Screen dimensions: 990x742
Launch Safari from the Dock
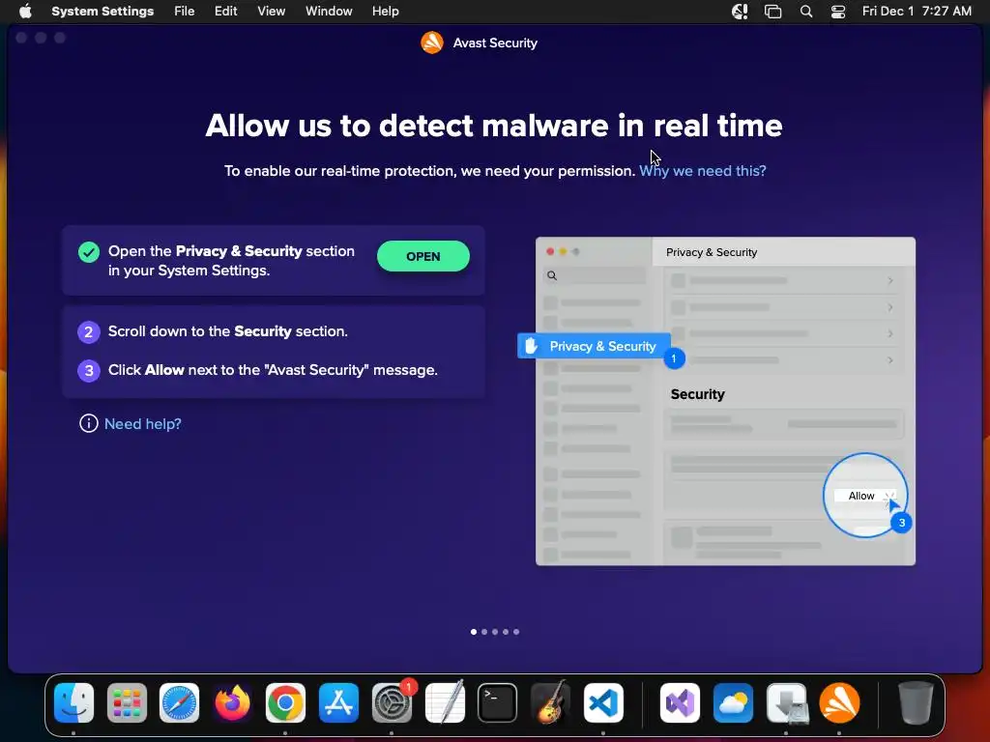click(179, 702)
